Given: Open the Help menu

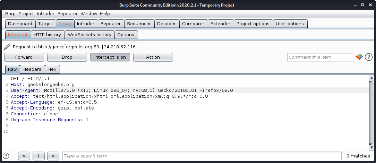Looking at the screenshot, I should [x=105, y=13].
